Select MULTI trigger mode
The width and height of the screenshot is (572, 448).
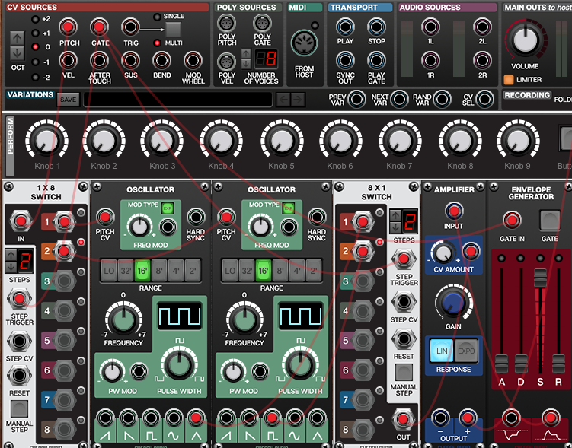(157, 43)
